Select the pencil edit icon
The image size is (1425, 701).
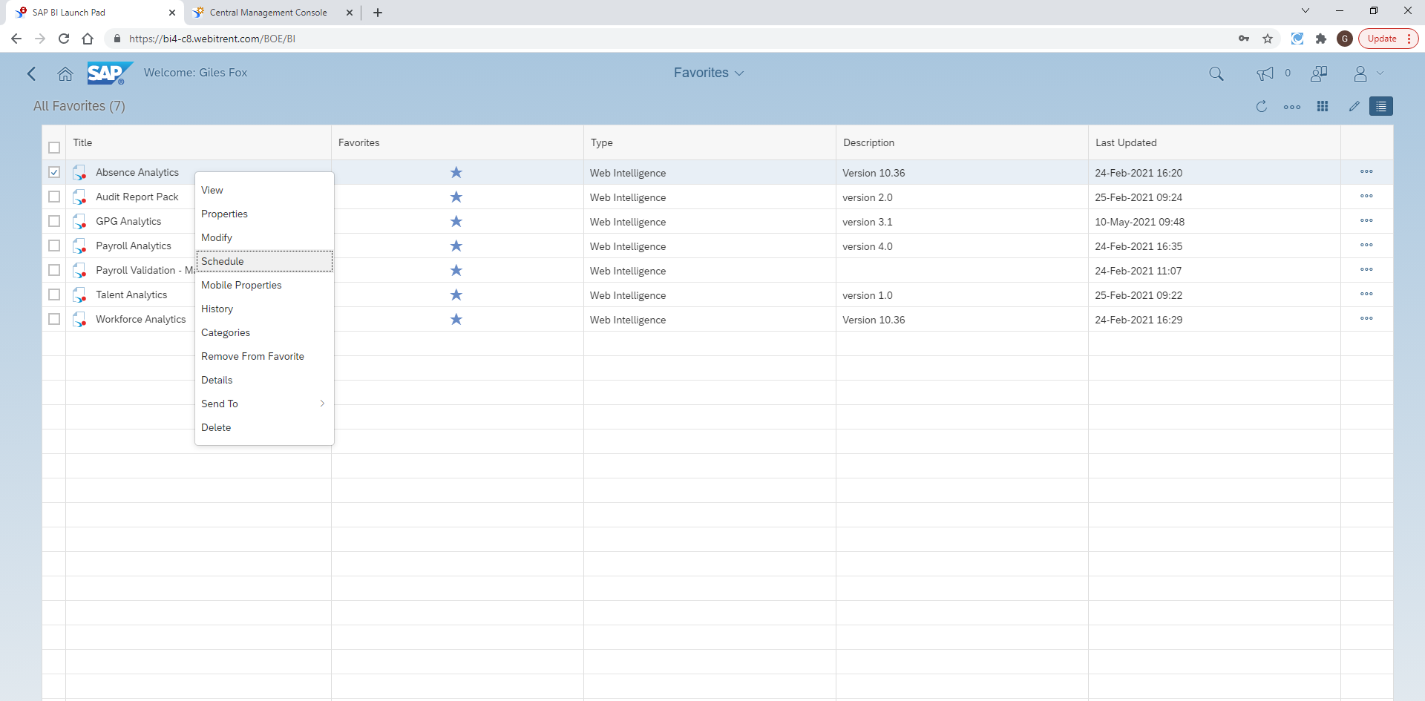click(x=1353, y=106)
